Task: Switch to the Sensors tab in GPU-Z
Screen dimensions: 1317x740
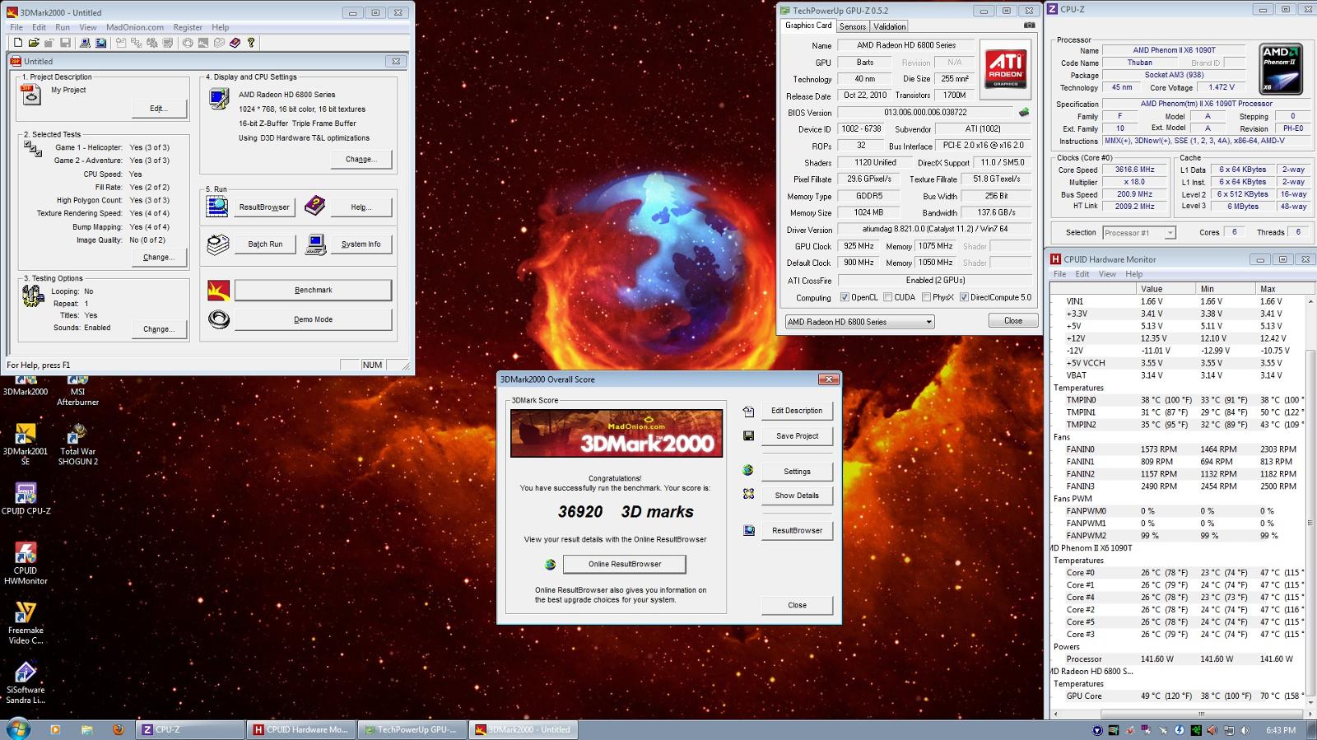Action: [853, 26]
